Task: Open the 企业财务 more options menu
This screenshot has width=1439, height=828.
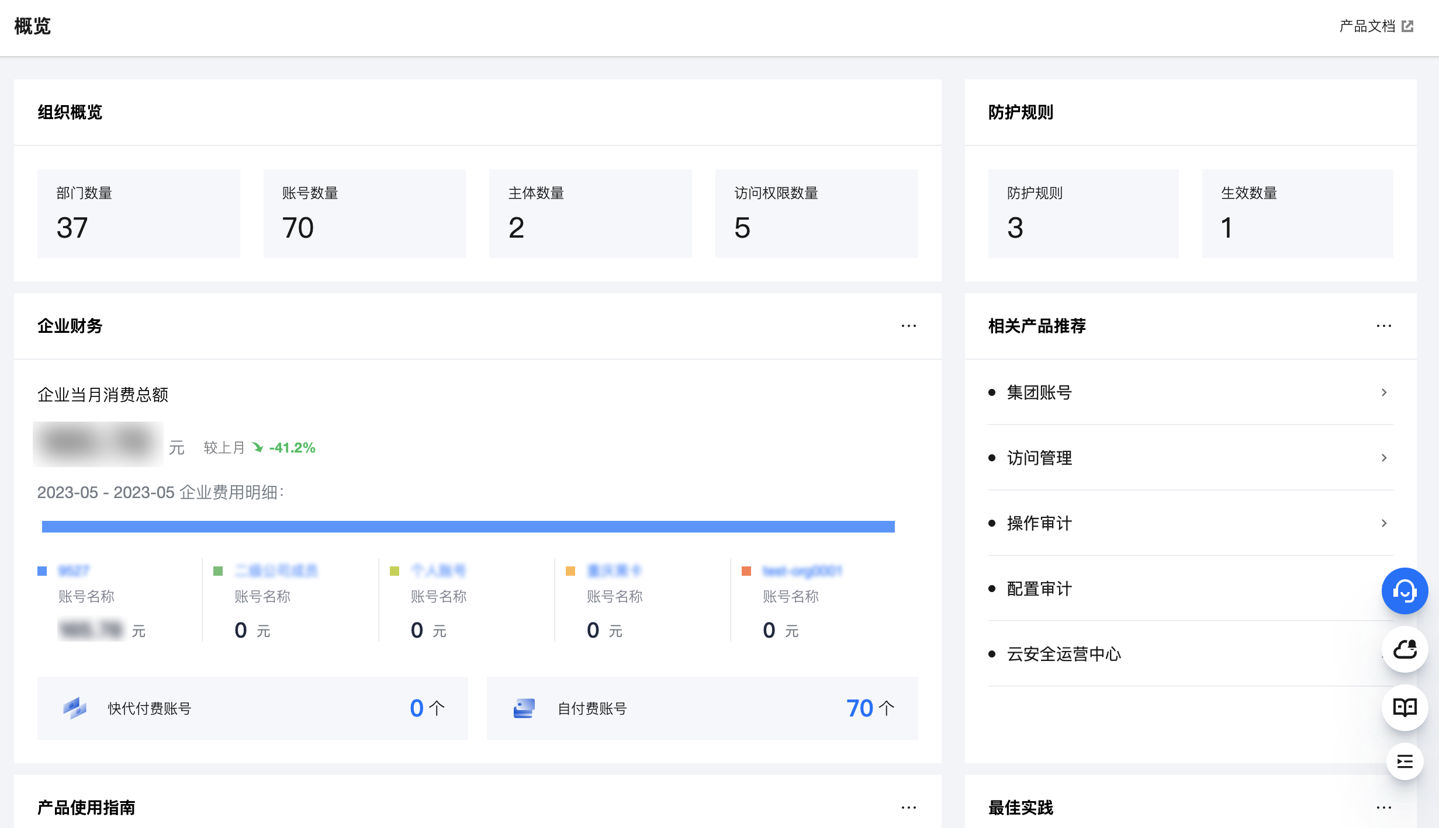Action: pos(908,326)
